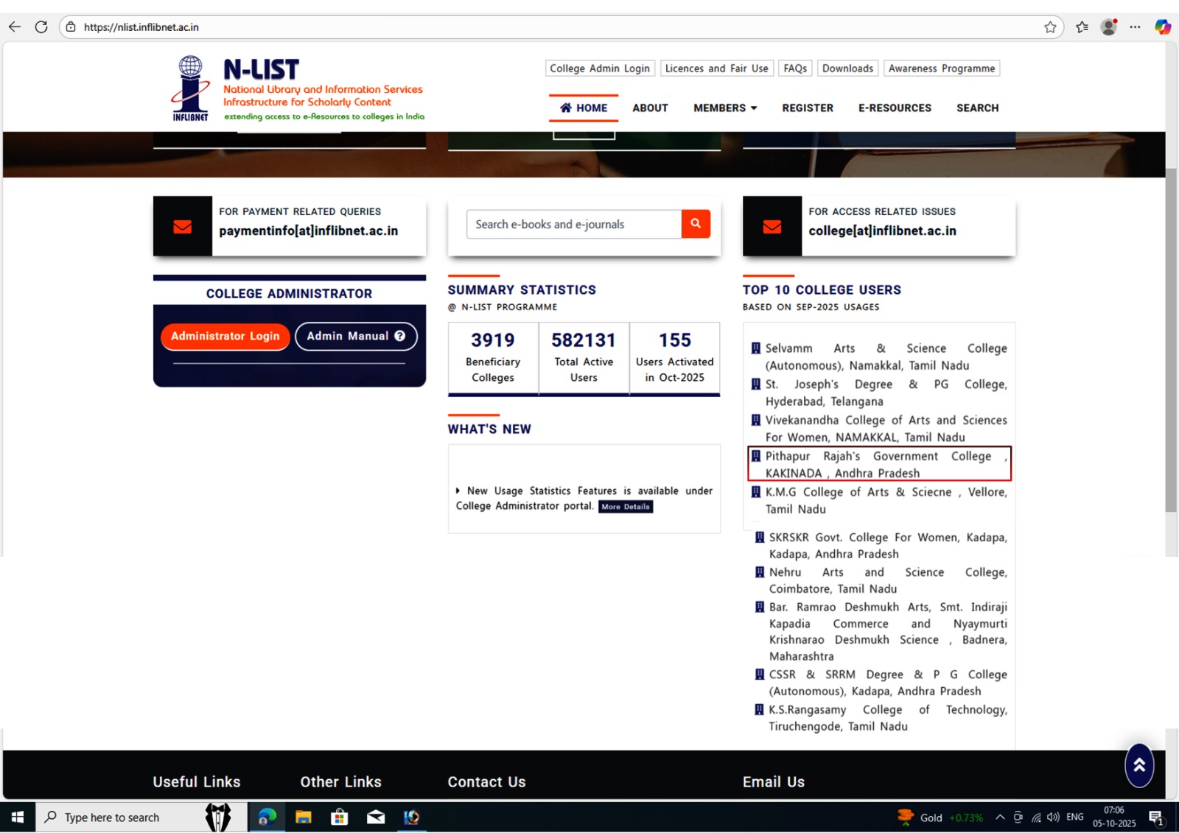Open the Admin Manual button
1179x833 pixels.
[356, 337]
